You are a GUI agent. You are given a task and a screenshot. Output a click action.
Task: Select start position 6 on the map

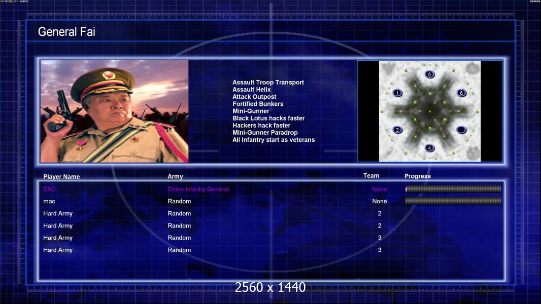click(x=461, y=93)
